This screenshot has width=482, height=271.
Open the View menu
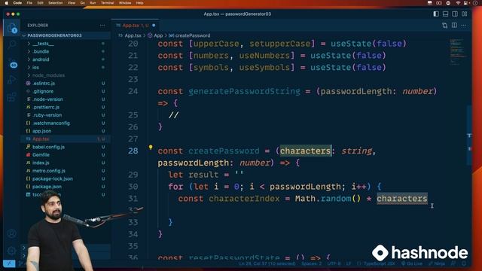point(72,3)
